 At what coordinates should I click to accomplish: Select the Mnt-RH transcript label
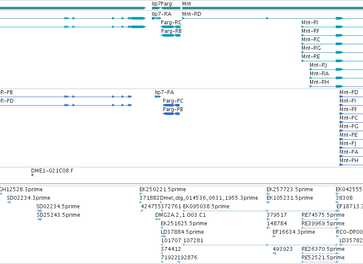[x=319, y=82]
